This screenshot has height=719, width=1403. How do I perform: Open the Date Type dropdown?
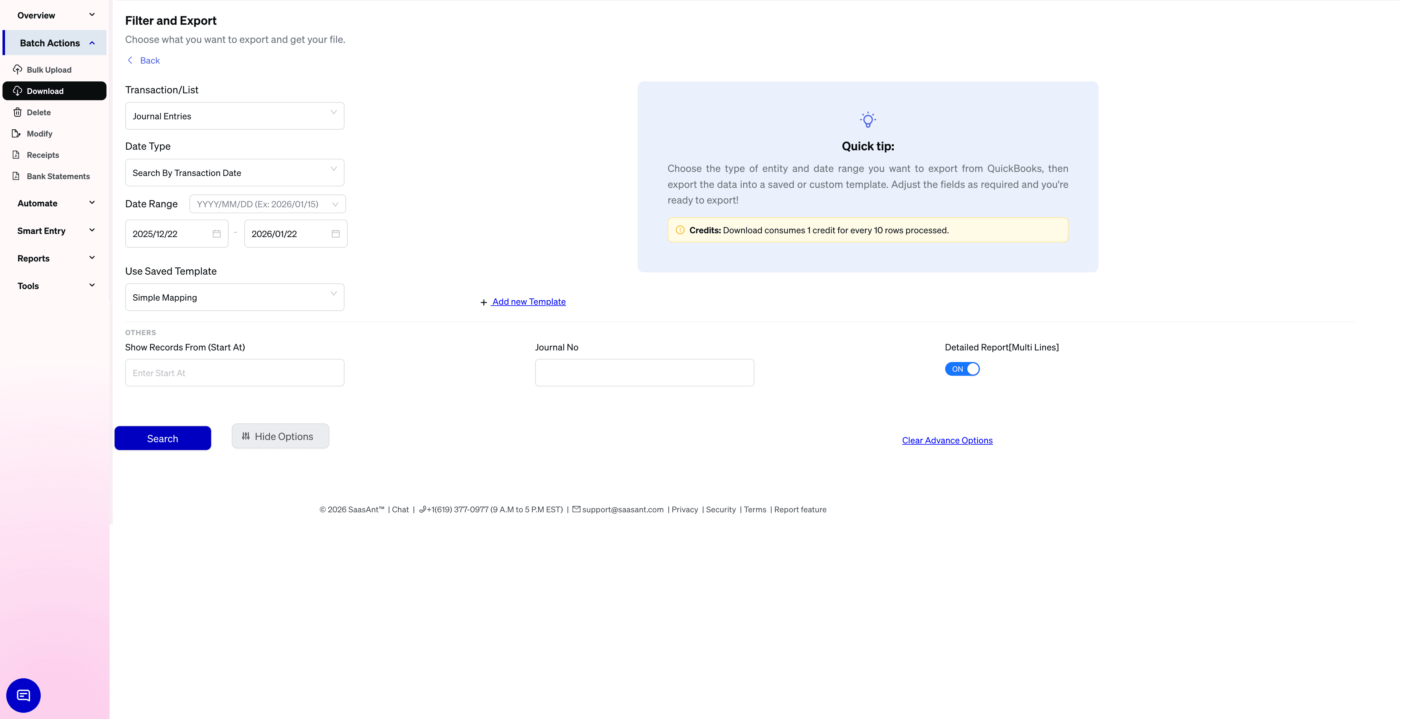(234, 173)
